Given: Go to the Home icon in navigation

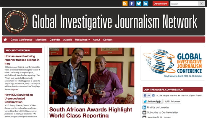Looking at the screenshot, I should click(5, 40).
